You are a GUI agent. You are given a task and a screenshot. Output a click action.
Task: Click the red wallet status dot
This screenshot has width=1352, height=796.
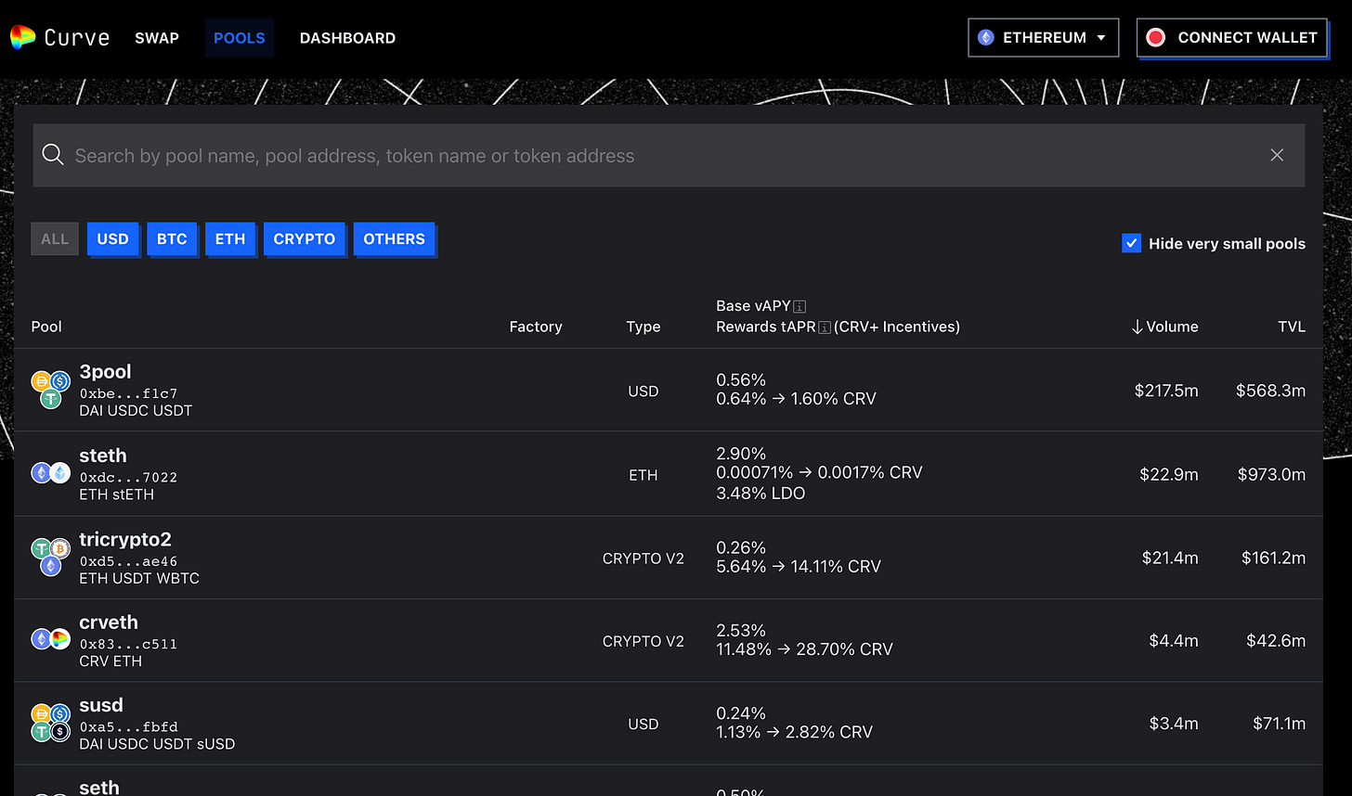point(1155,38)
